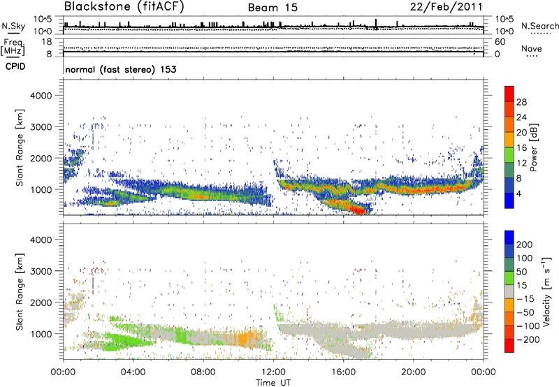Click the "28" label on Power colorbar

521,102
